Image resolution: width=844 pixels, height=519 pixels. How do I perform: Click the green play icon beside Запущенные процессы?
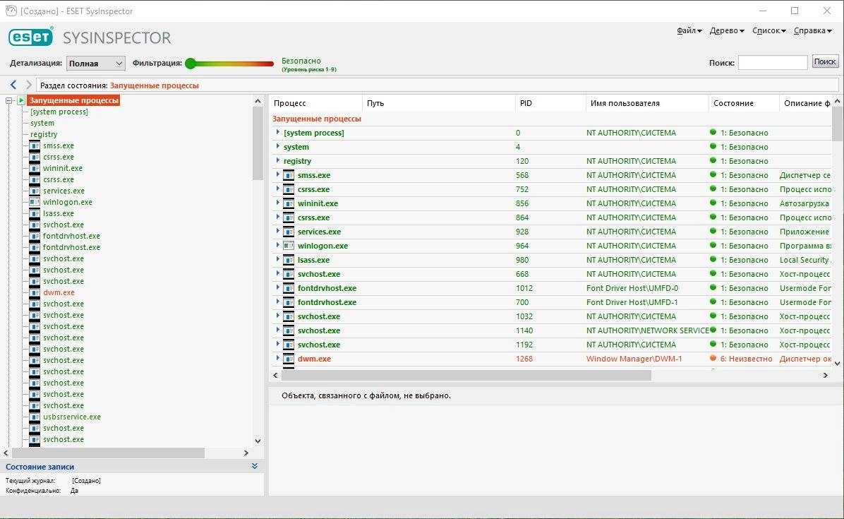[x=21, y=100]
